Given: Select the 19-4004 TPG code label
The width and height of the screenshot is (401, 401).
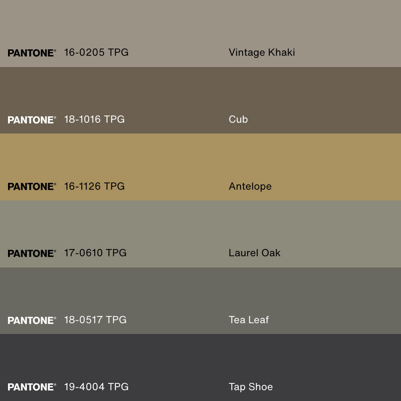Looking at the screenshot, I should tap(96, 387).
